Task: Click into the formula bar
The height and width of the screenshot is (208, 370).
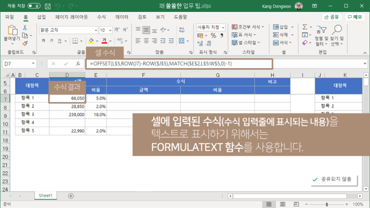Action: (179, 64)
